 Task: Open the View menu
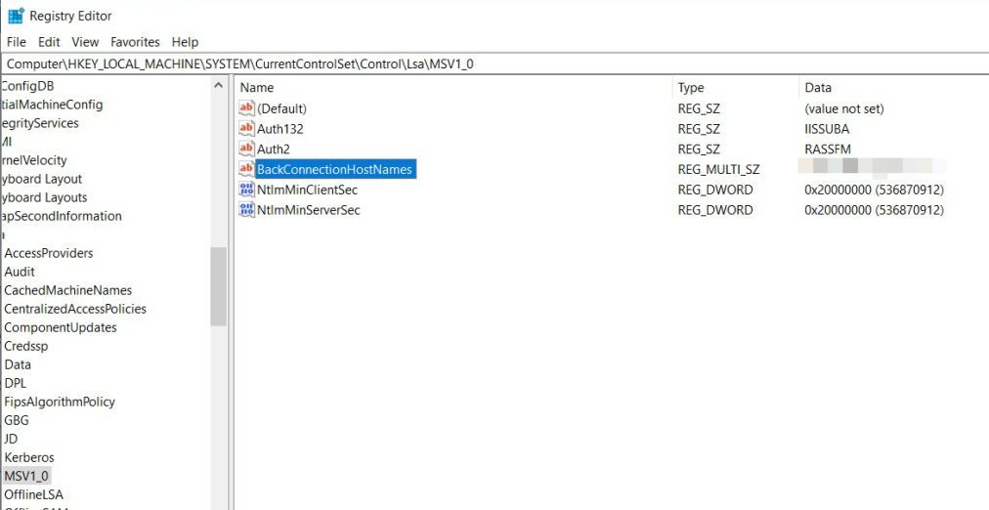pos(85,42)
